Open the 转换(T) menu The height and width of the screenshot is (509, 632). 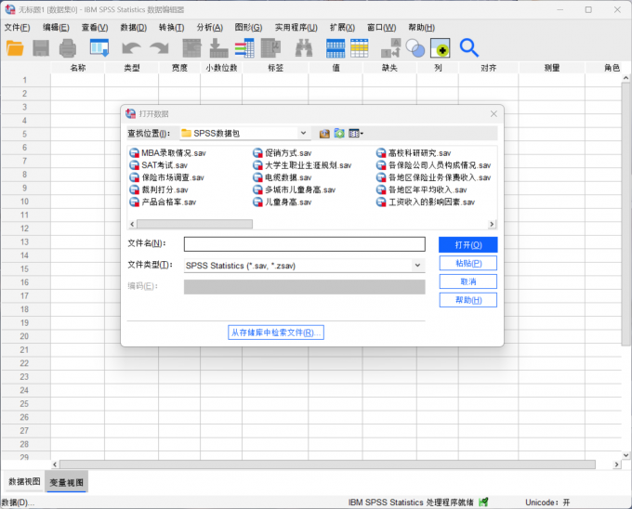[171, 27]
